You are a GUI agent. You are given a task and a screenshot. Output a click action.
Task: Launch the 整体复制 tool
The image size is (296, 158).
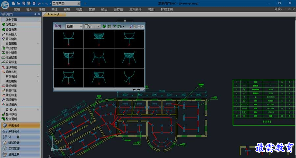pos(9,119)
